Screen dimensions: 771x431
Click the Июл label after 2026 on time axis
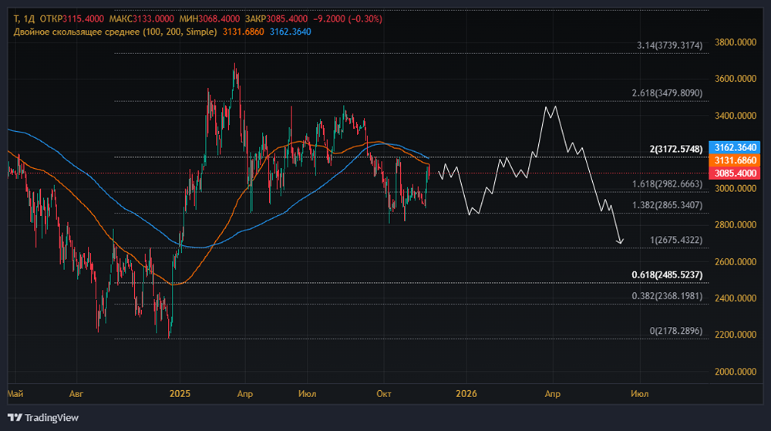[x=640, y=394]
